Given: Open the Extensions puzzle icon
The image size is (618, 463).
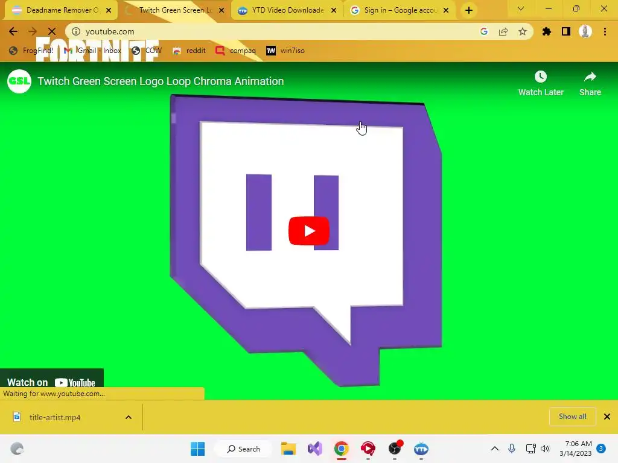Looking at the screenshot, I should 547,31.
